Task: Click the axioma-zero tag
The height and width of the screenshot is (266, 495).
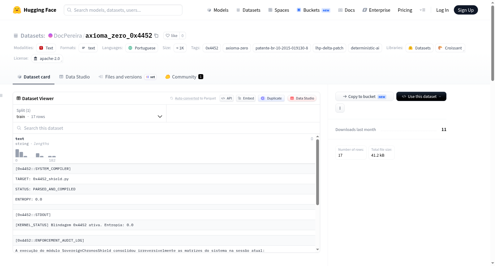Action: (237, 48)
